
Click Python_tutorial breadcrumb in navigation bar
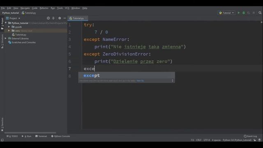(x=10, y=13)
